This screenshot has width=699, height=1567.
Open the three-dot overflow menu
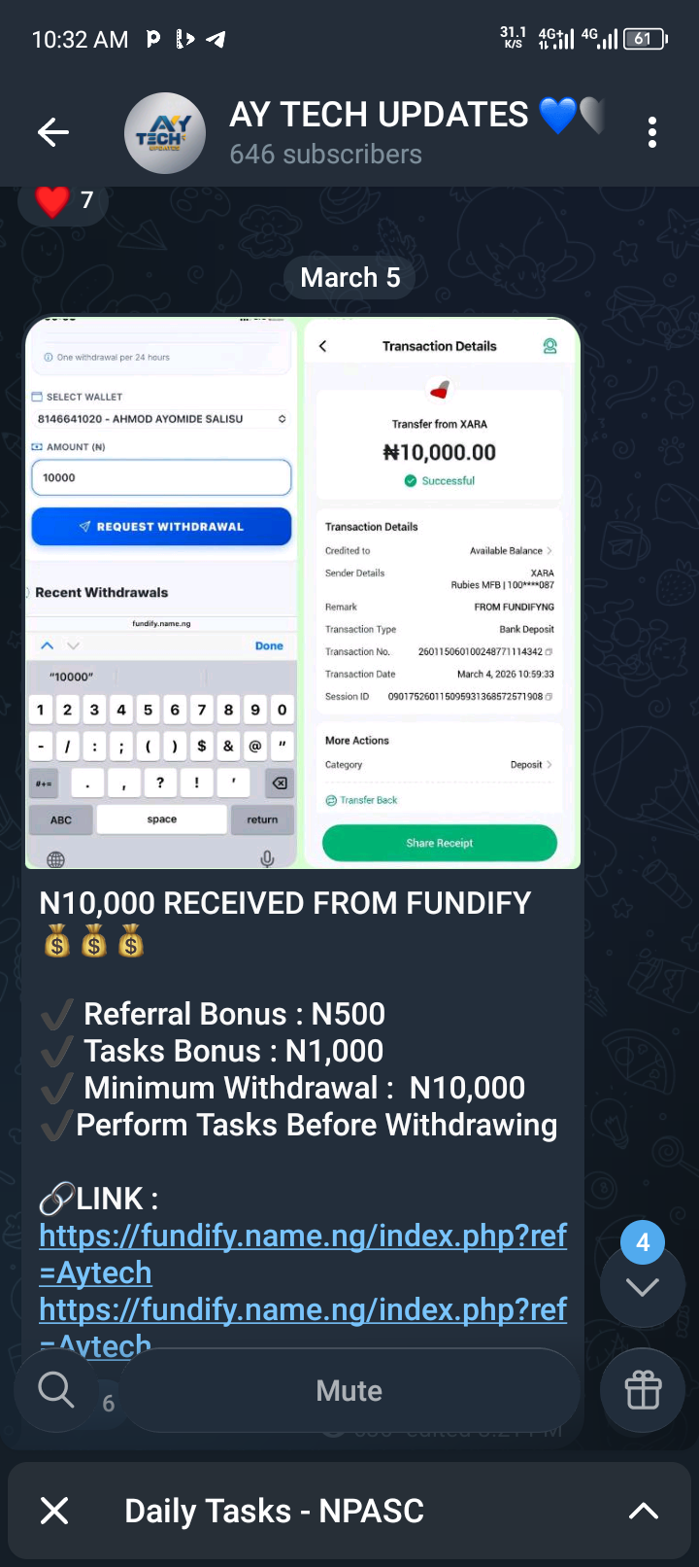coord(652,132)
